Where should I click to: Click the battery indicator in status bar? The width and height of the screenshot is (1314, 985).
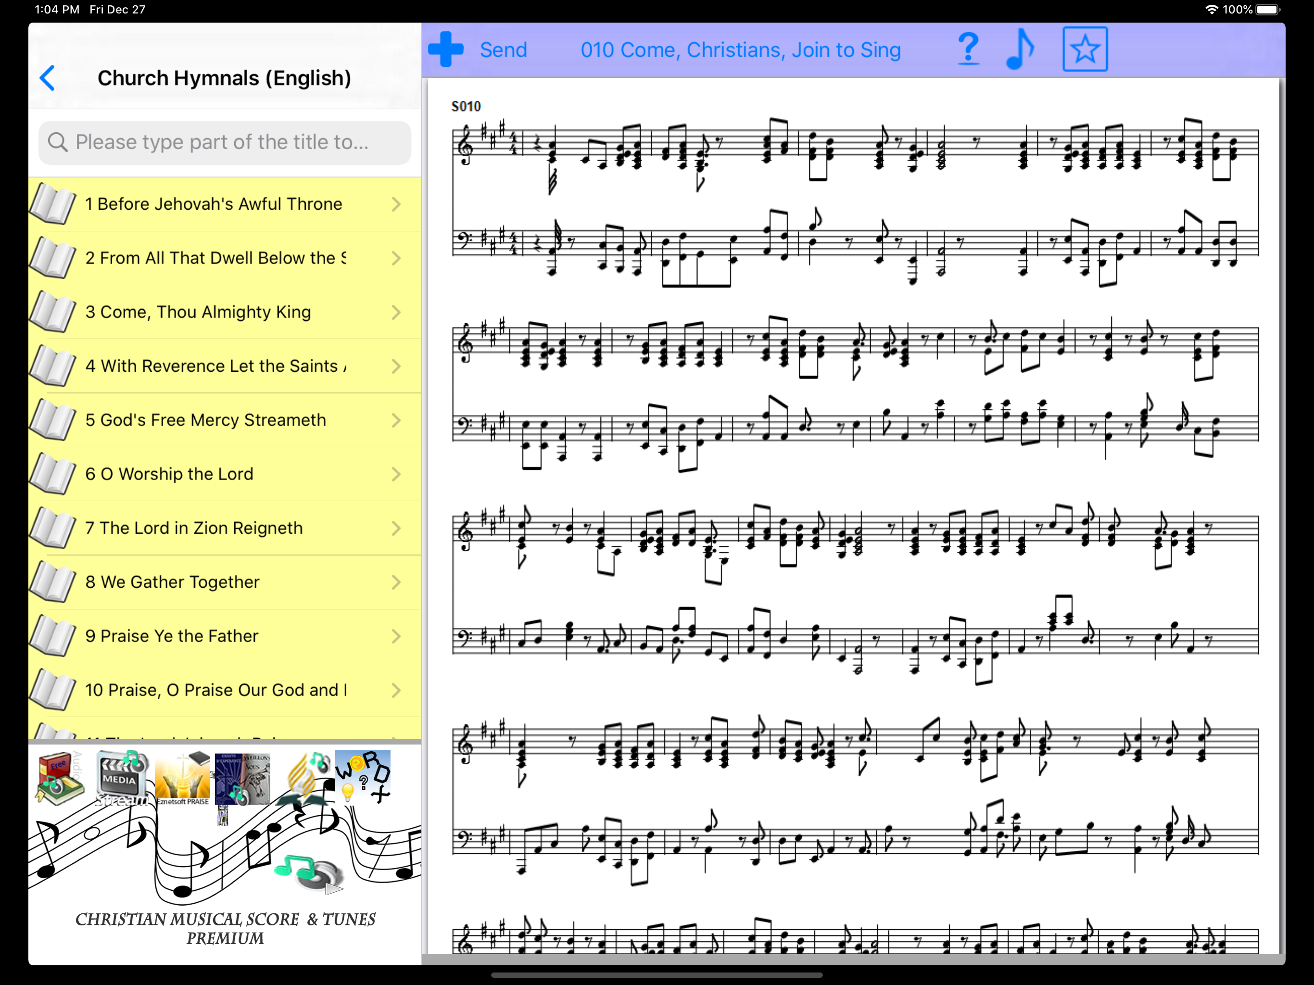pyautogui.click(x=1269, y=10)
